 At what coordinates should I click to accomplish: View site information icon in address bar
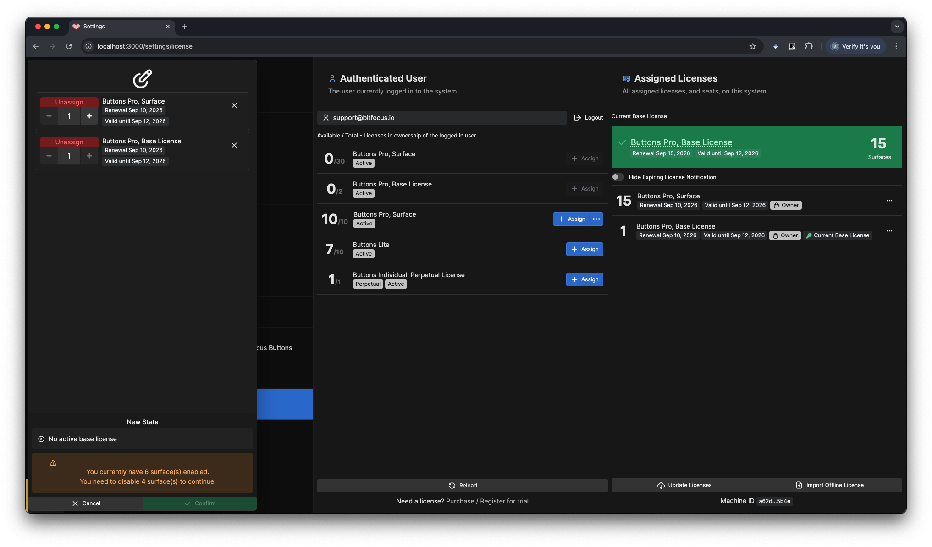pyautogui.click(x=89, y=46)
